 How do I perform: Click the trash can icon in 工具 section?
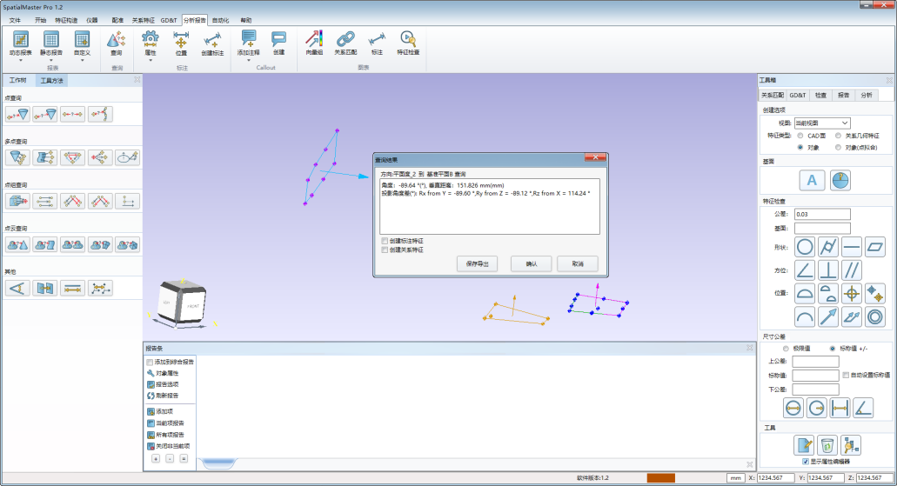[x=828, y=445]
